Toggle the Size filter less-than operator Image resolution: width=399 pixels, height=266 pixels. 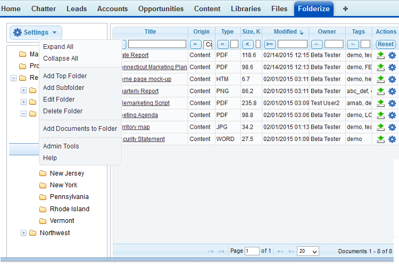247,44
